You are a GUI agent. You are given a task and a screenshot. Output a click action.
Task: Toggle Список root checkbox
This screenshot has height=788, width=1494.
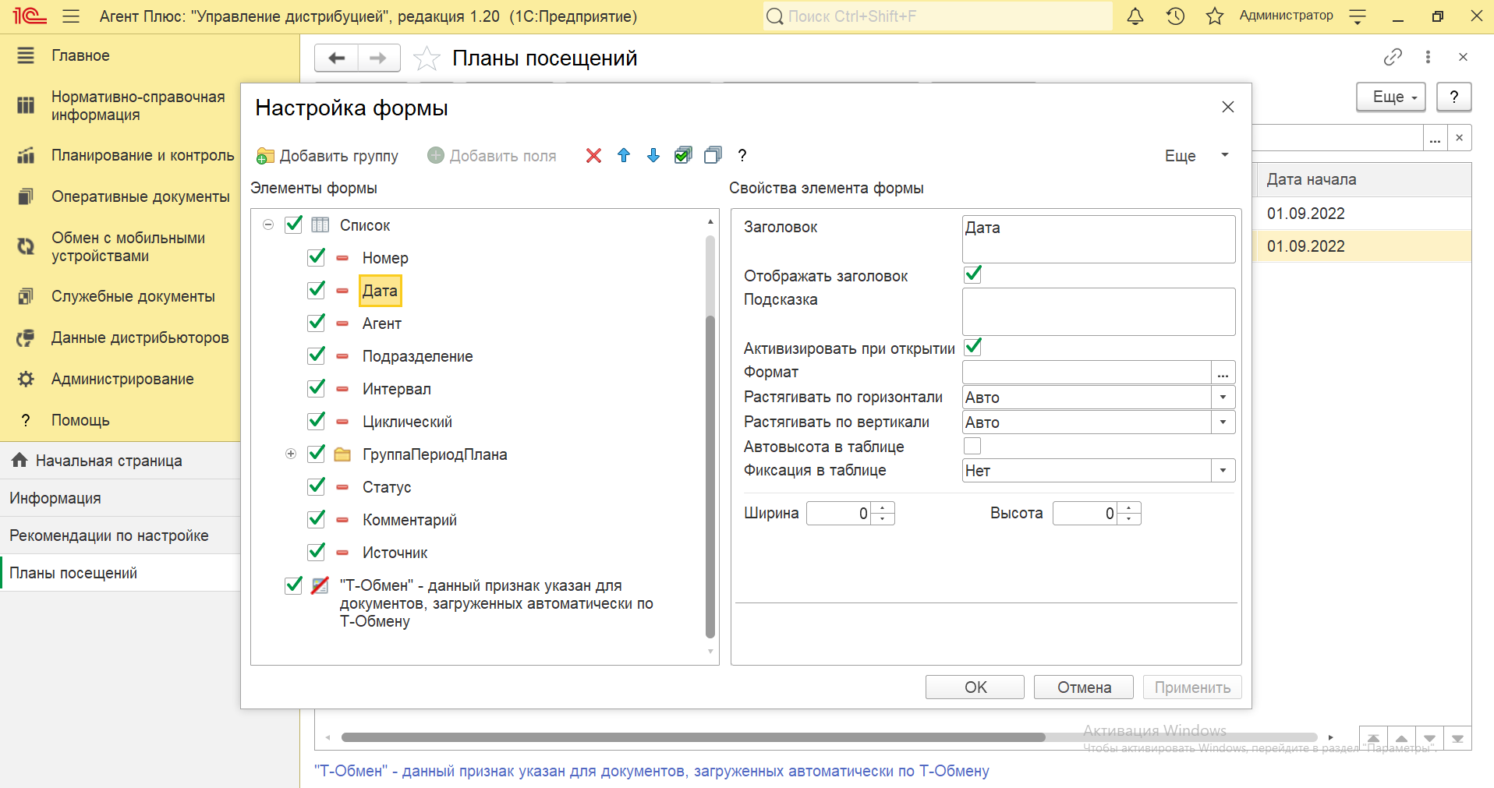(293, 224)
